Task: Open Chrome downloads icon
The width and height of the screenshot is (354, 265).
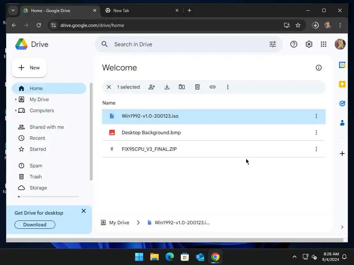Action: click(315, 25)
